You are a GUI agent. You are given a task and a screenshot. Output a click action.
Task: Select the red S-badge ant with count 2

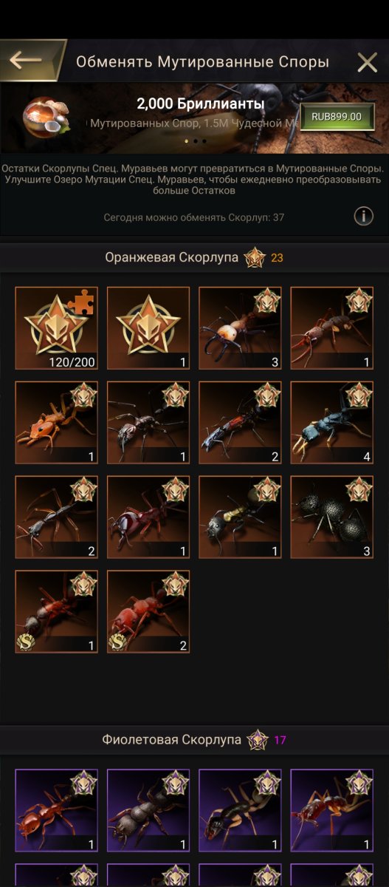(x=148, y=611)
